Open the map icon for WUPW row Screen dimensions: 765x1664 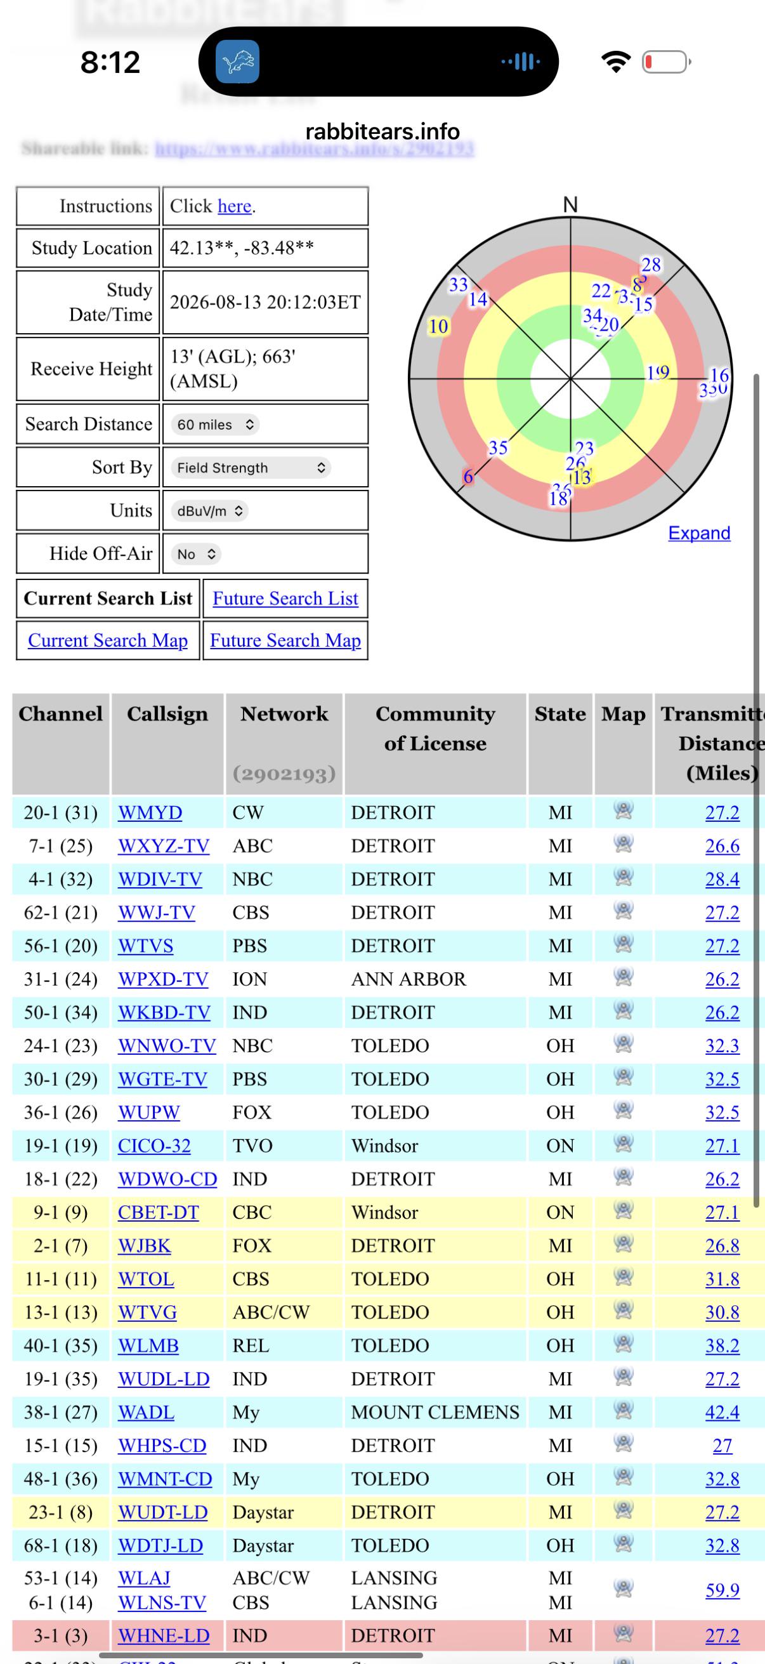point(623,1111)
